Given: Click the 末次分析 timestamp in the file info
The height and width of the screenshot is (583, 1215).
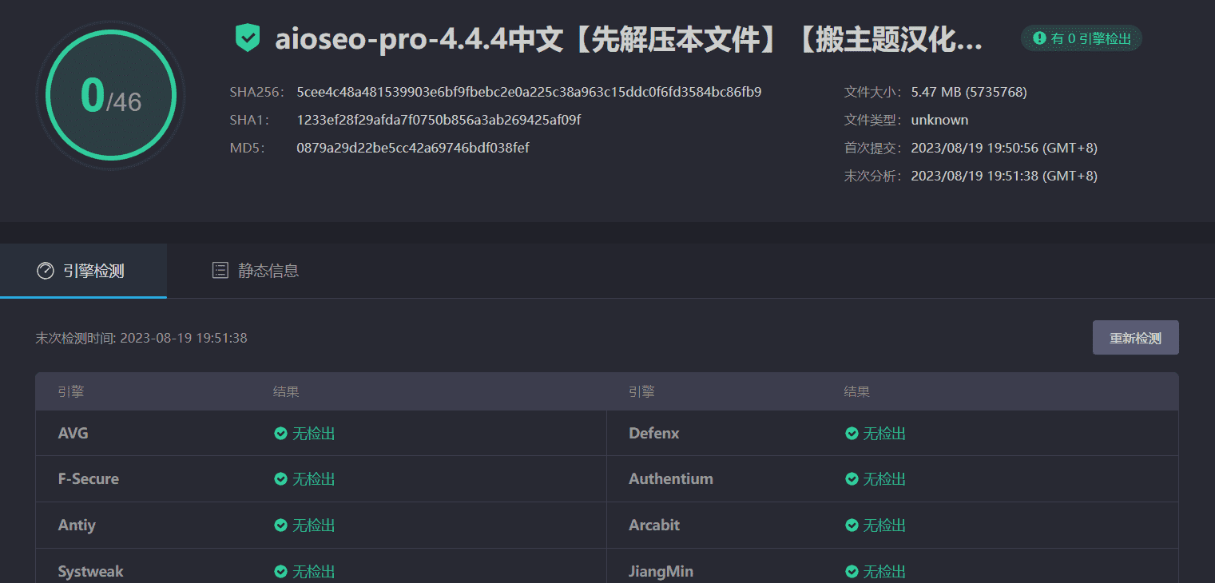Looking at the screenshot, I should pyautogui.click(x=1004, y=176).
